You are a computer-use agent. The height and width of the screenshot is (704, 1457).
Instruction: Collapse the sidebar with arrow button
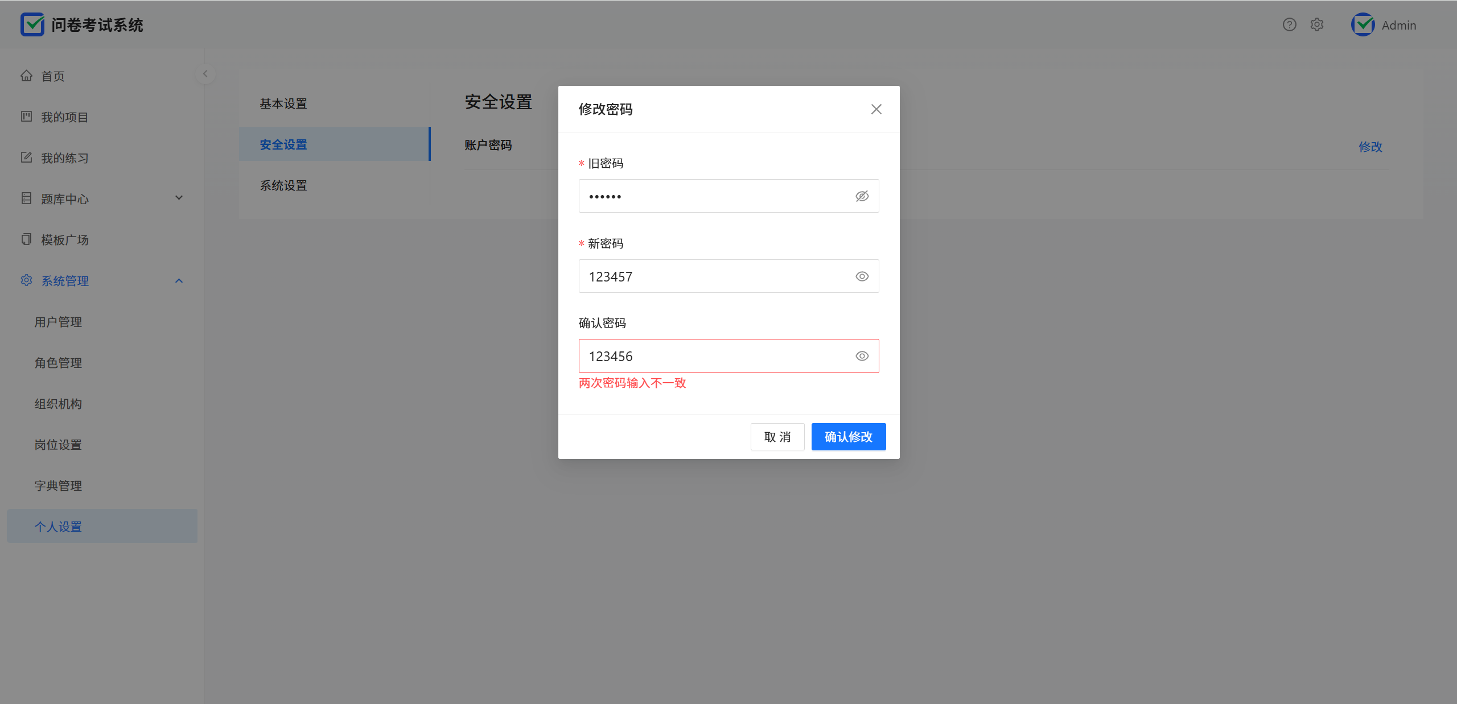pos(205,74)
